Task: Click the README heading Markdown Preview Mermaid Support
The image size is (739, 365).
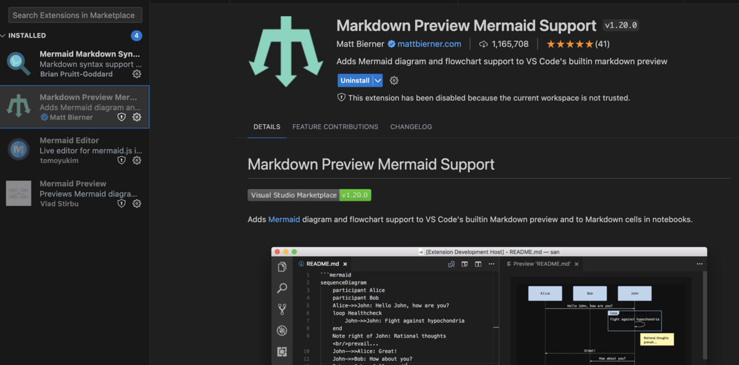Action: coord(371,164)
